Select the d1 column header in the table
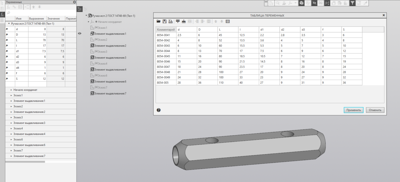 [269, 29]
